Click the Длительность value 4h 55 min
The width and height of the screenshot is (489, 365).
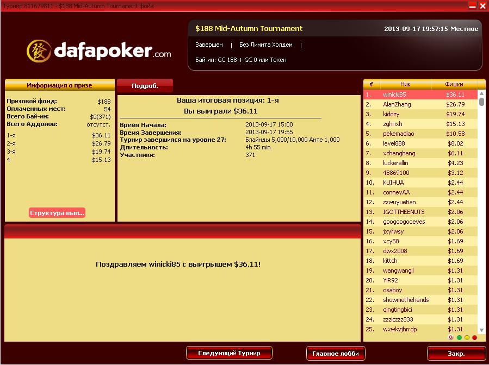258,147
